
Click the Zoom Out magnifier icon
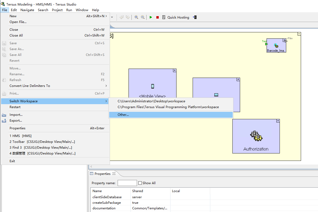click(143, 17)
